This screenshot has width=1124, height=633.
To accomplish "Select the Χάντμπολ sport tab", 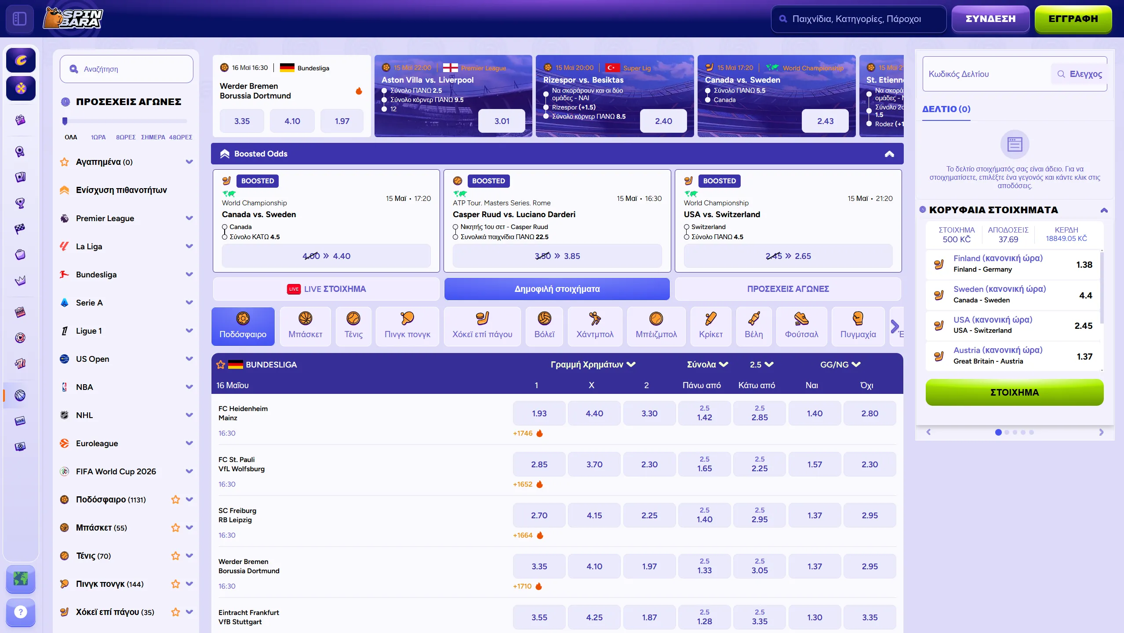I will (595, 326).
